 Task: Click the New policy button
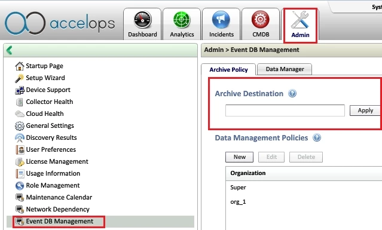(x=239, y=157)
